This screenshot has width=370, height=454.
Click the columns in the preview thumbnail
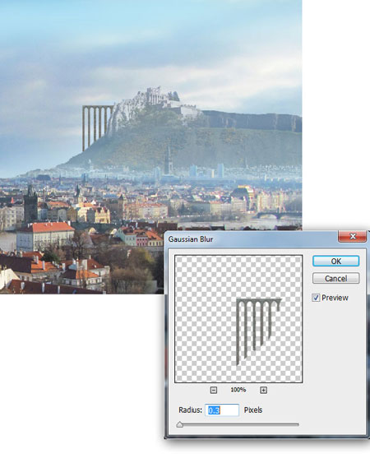(x=258, y=331)
